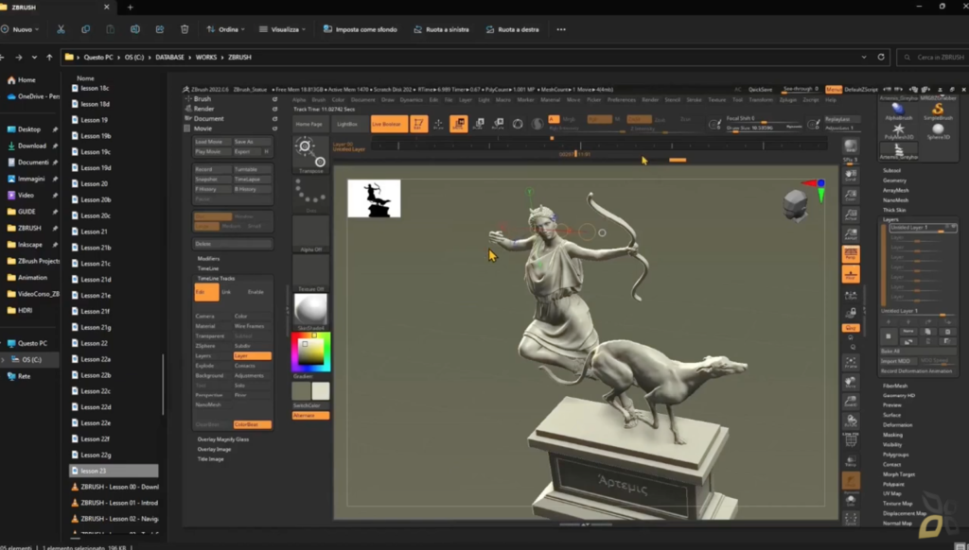This screenshot has height=550, width=969.
Task: Click the Actual size icon
Action: (x=851, y=215)
